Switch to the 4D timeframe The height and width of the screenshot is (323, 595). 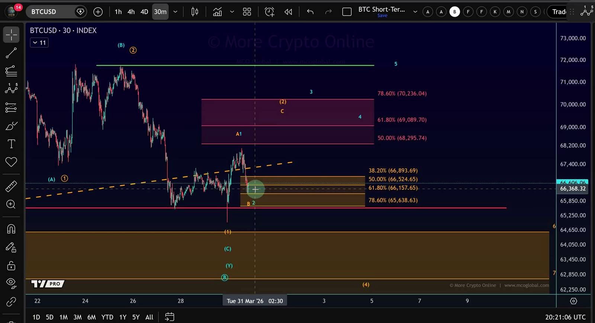[x=144, y=12]
